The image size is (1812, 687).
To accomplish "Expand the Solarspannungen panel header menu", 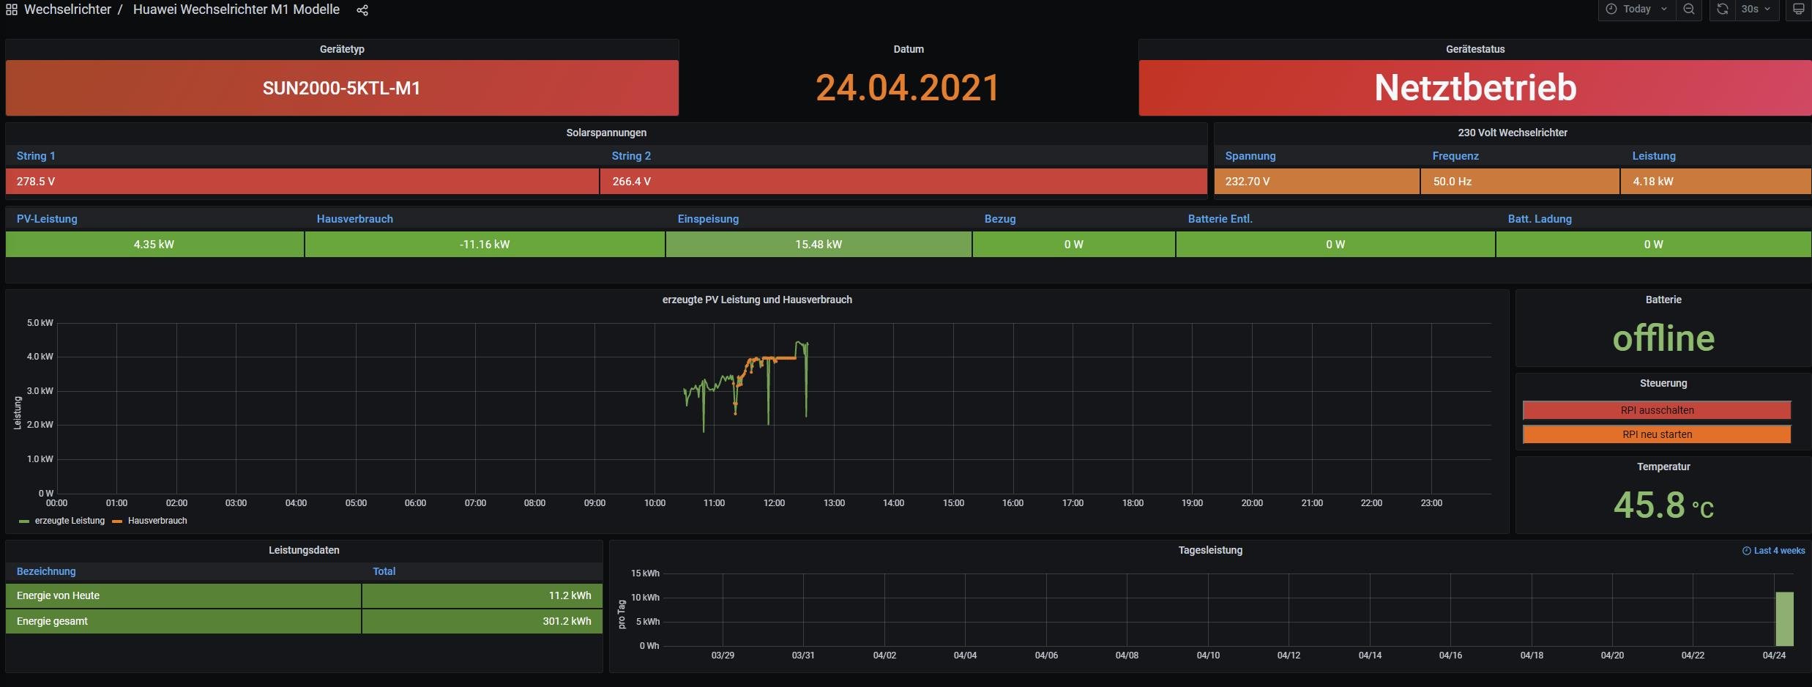I will [605, 133].
